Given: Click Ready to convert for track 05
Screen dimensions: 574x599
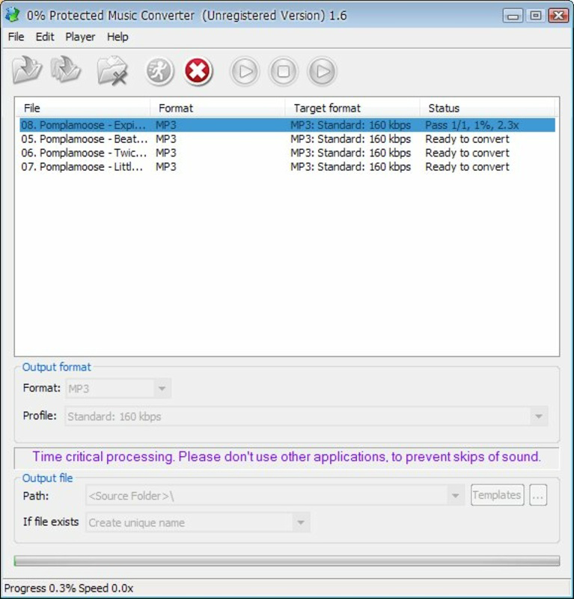Looking at the screenshot, I should coord(467,139).
